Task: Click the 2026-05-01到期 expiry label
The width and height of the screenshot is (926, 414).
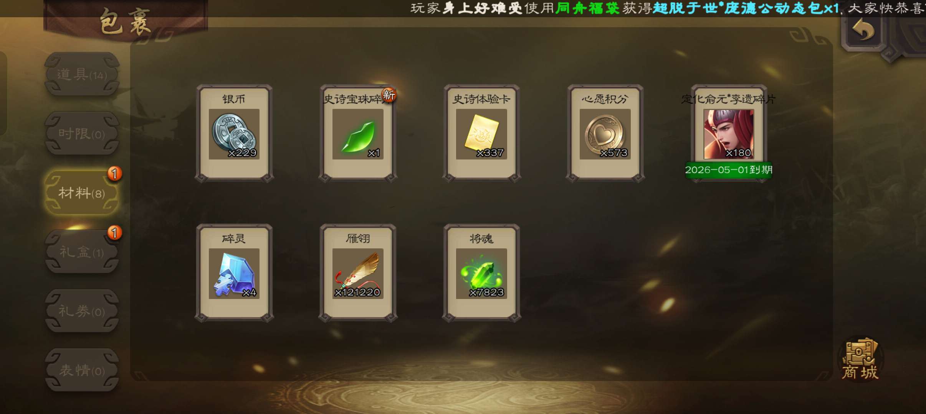Action: pyautogui.click(x=729, y=170)
